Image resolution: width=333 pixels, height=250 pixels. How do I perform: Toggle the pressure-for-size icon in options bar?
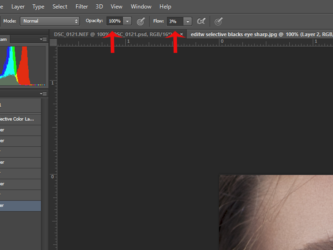[218, 21]
